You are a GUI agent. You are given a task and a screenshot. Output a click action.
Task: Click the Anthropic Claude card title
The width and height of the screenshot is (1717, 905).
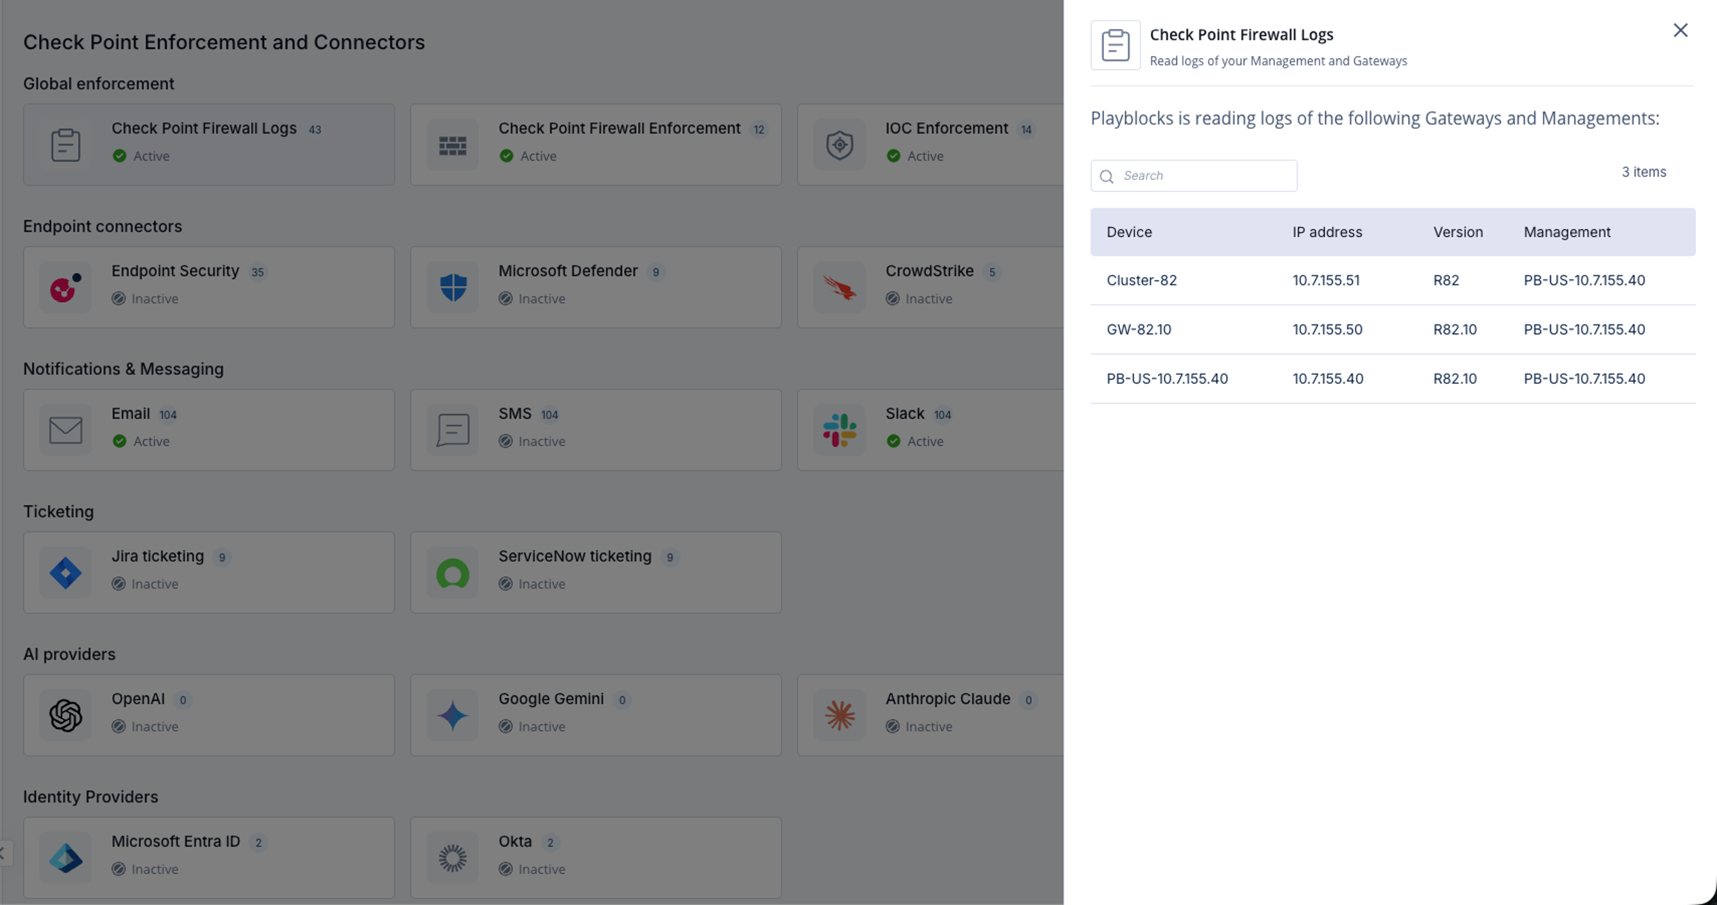coord(947,699)
